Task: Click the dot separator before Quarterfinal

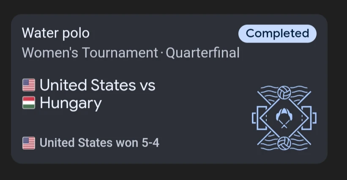Action: point(162,54)
